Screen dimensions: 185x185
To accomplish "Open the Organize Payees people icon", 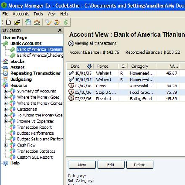I will click(x=57, y=22).
